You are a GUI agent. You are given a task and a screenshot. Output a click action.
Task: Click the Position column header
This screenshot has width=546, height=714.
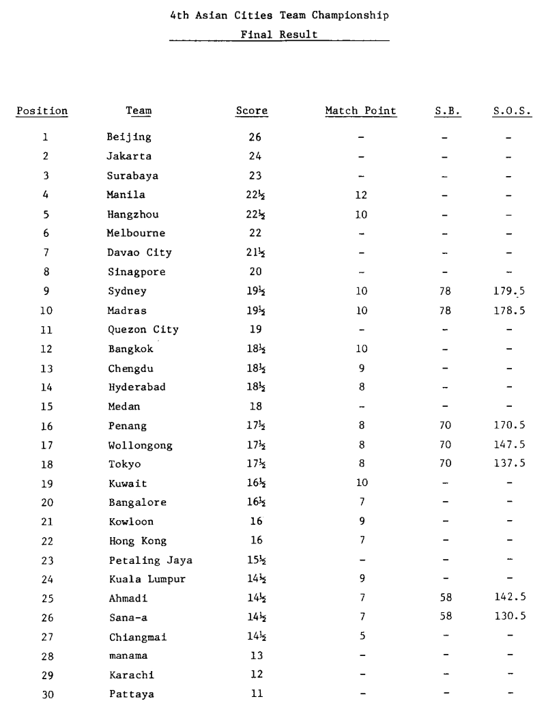(x=42, y=111)
